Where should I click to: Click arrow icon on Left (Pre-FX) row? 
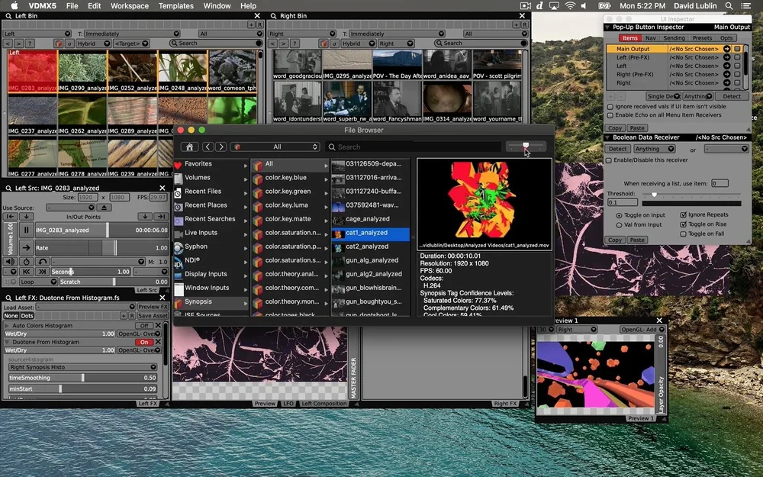(x=726, y=57)
